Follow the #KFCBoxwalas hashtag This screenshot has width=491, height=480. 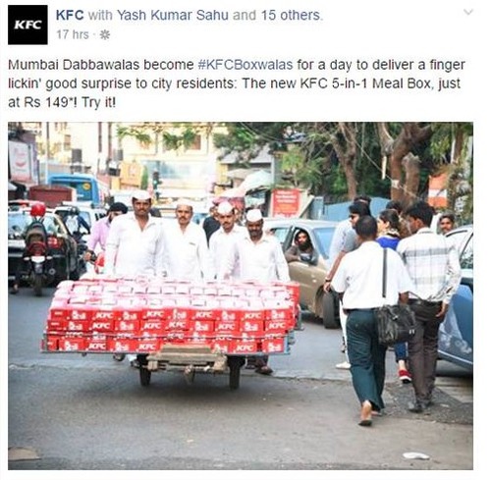coord(245,65)
